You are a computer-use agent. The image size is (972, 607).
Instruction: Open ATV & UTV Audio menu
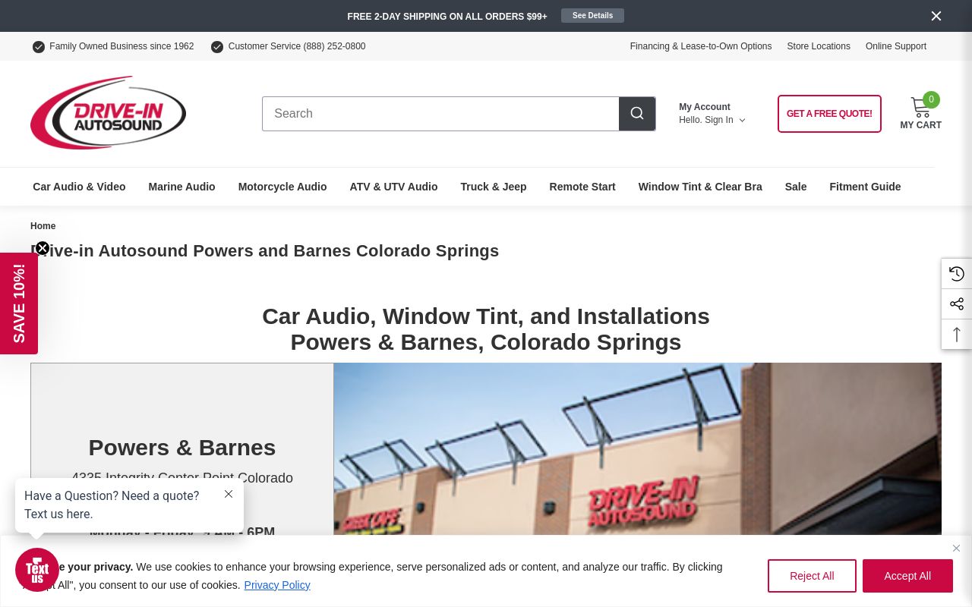click(x=393, y=187)
